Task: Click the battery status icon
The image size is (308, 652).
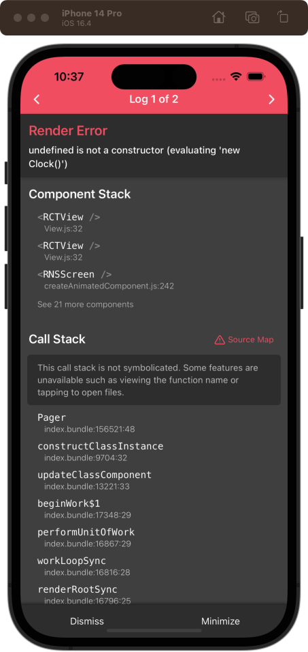Action: click(256, 76)
